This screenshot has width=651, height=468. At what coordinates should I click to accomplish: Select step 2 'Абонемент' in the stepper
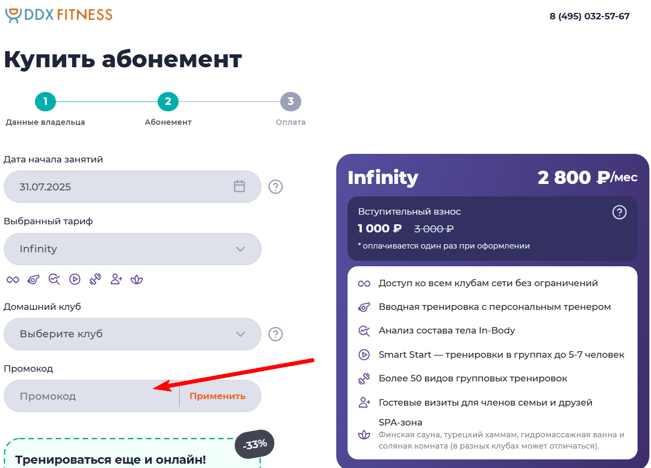pos(168,102)
